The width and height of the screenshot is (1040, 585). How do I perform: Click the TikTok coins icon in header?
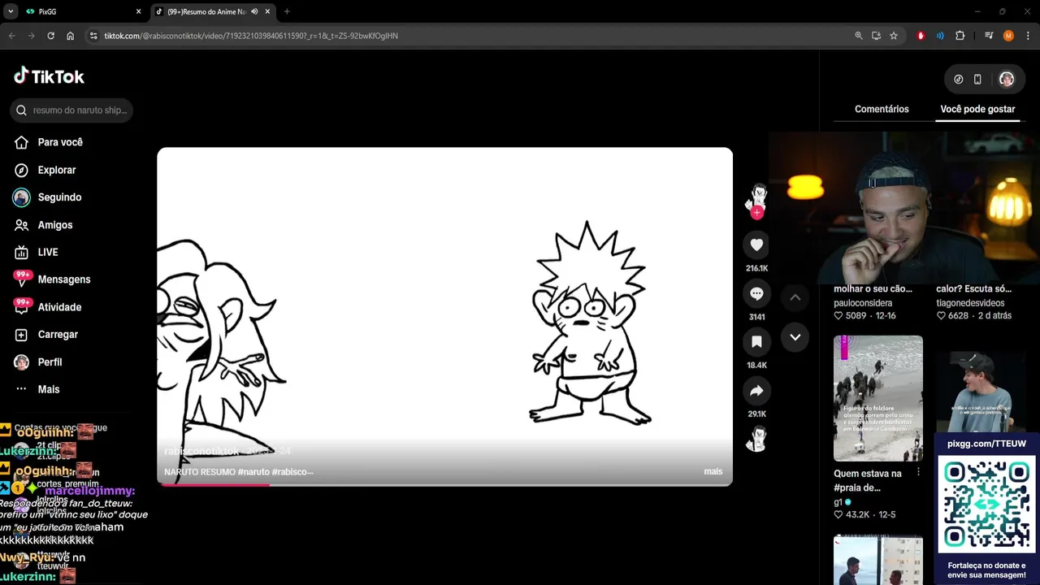[x=959, y=80]
